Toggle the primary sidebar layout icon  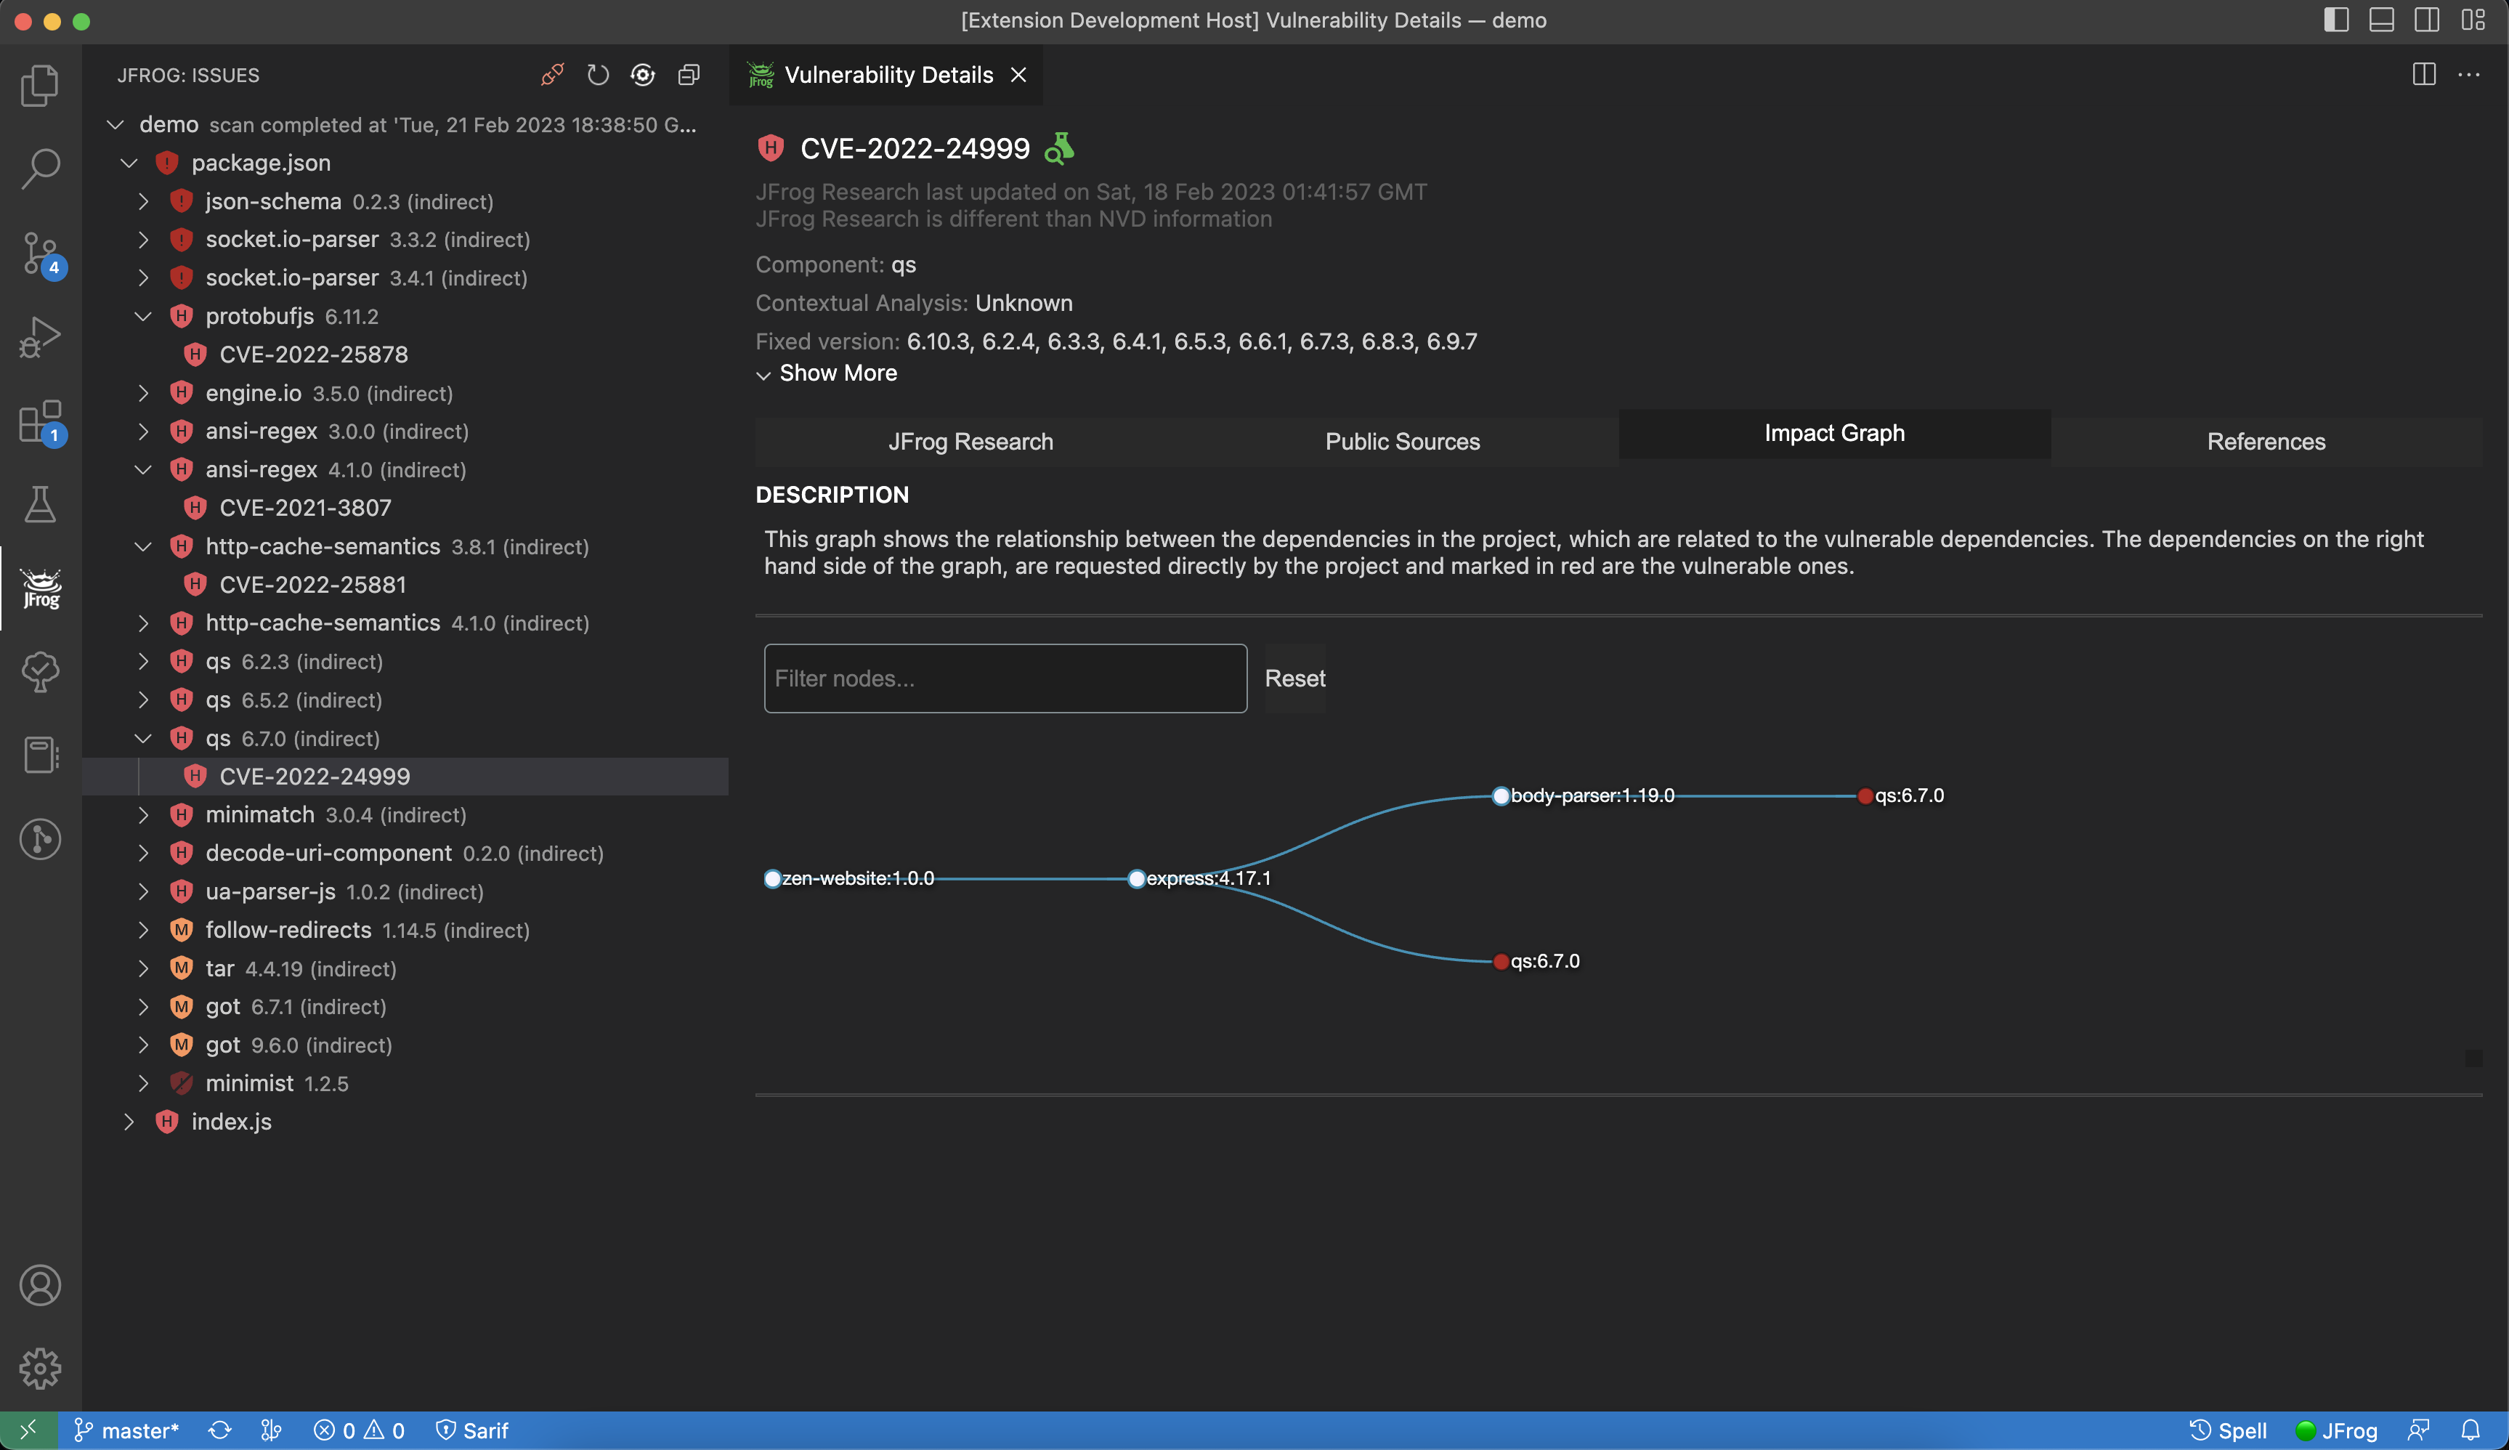pos(2336,20)
